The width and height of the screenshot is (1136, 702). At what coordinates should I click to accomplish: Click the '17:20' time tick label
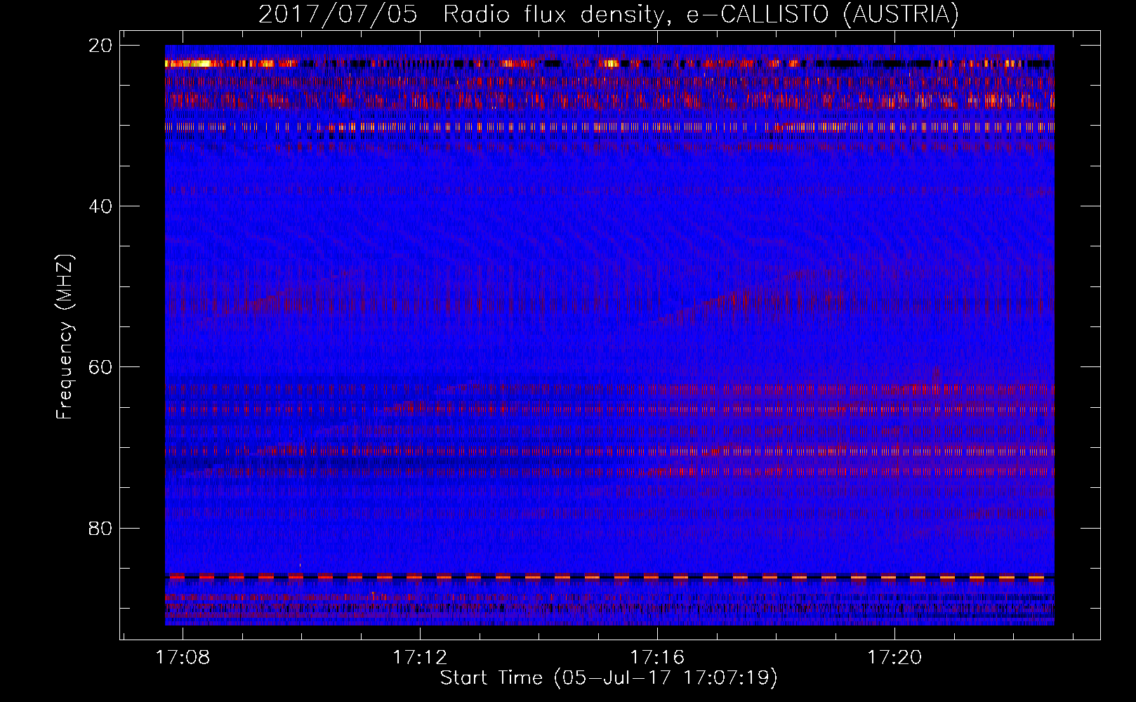pos(894,657)
